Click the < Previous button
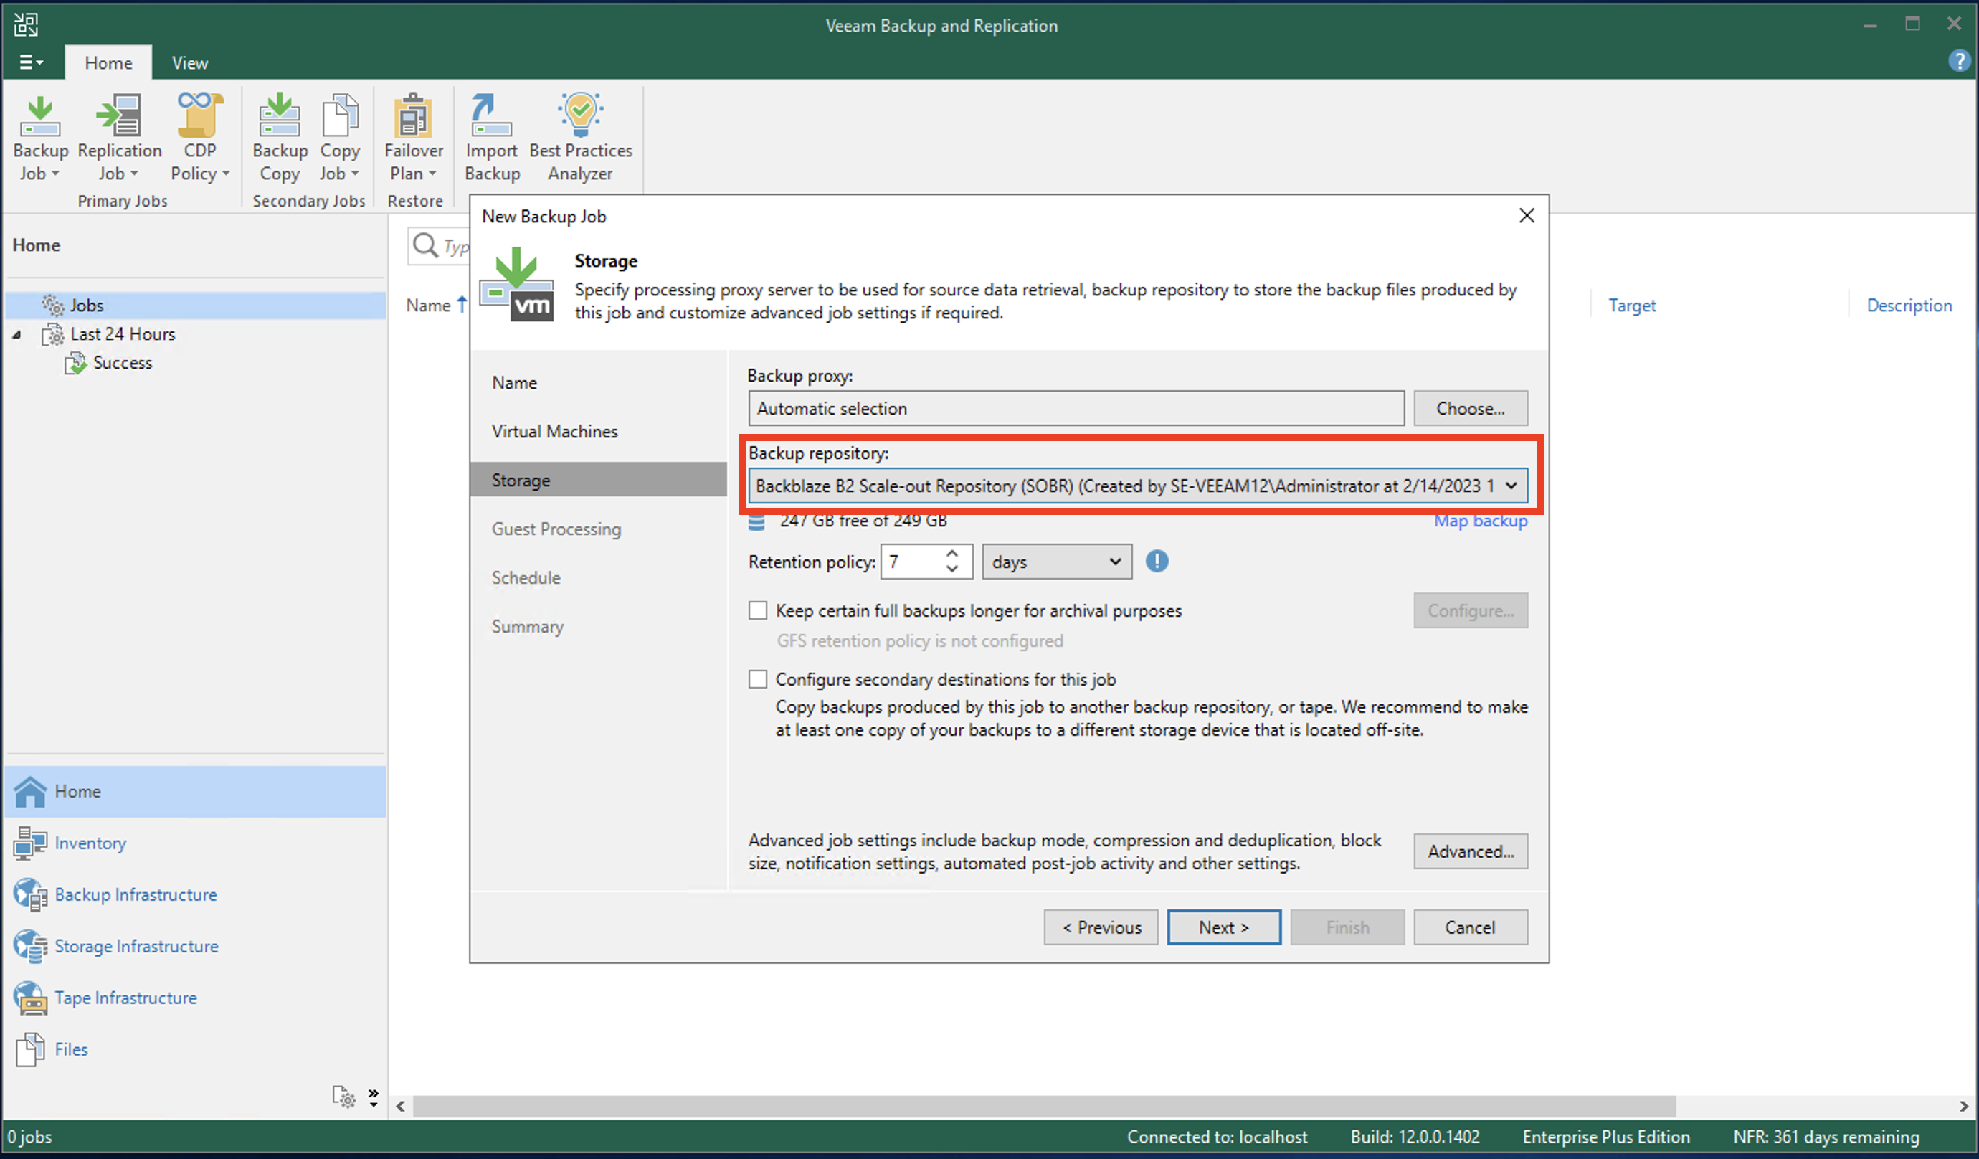 [1101, 927]
